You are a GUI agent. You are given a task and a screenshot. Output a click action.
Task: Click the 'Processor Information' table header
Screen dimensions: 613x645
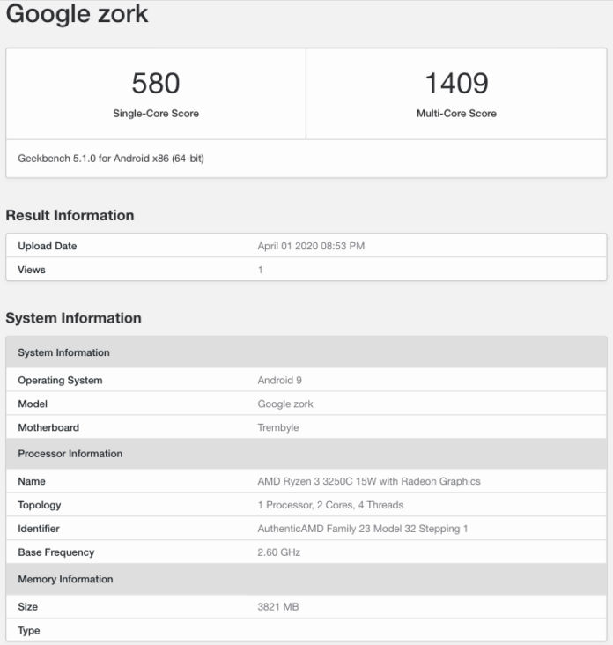coord(306,454)
